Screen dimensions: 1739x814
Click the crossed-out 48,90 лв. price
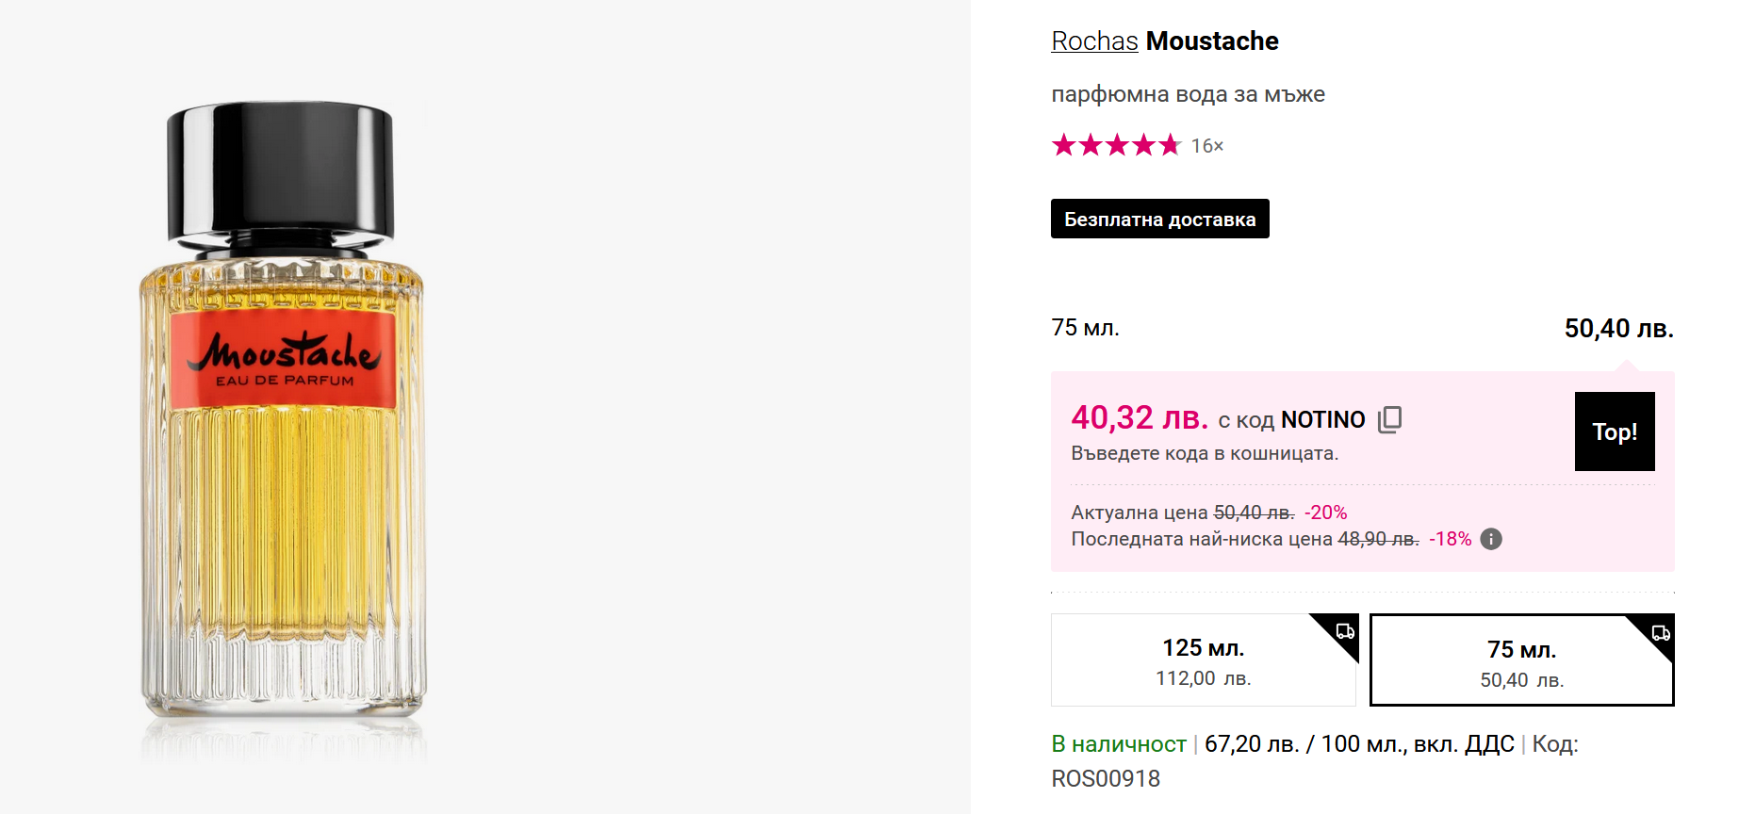click(1378, 539)
